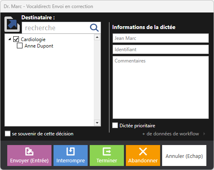
Task: Expand '+ de données de workflow'
Action: [x=171, y=134]
